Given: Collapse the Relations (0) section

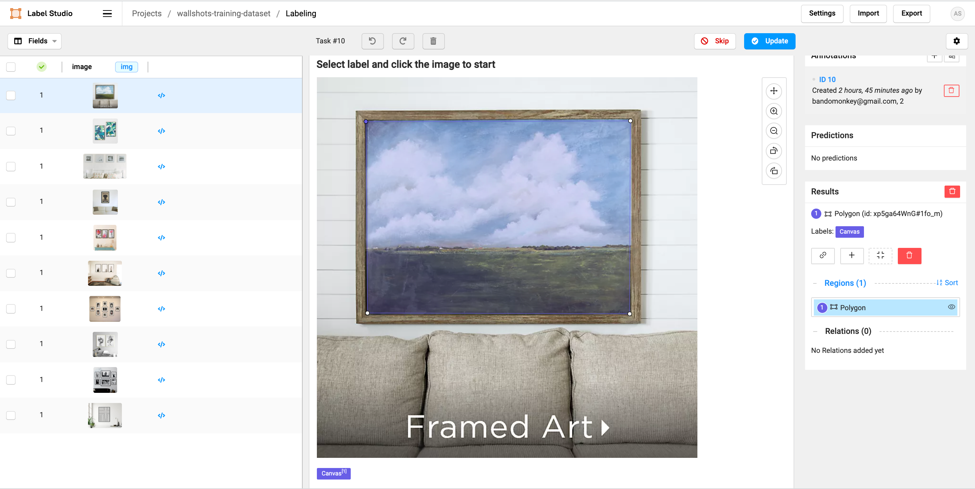Looking at the screenshot, I should [815, 331].
